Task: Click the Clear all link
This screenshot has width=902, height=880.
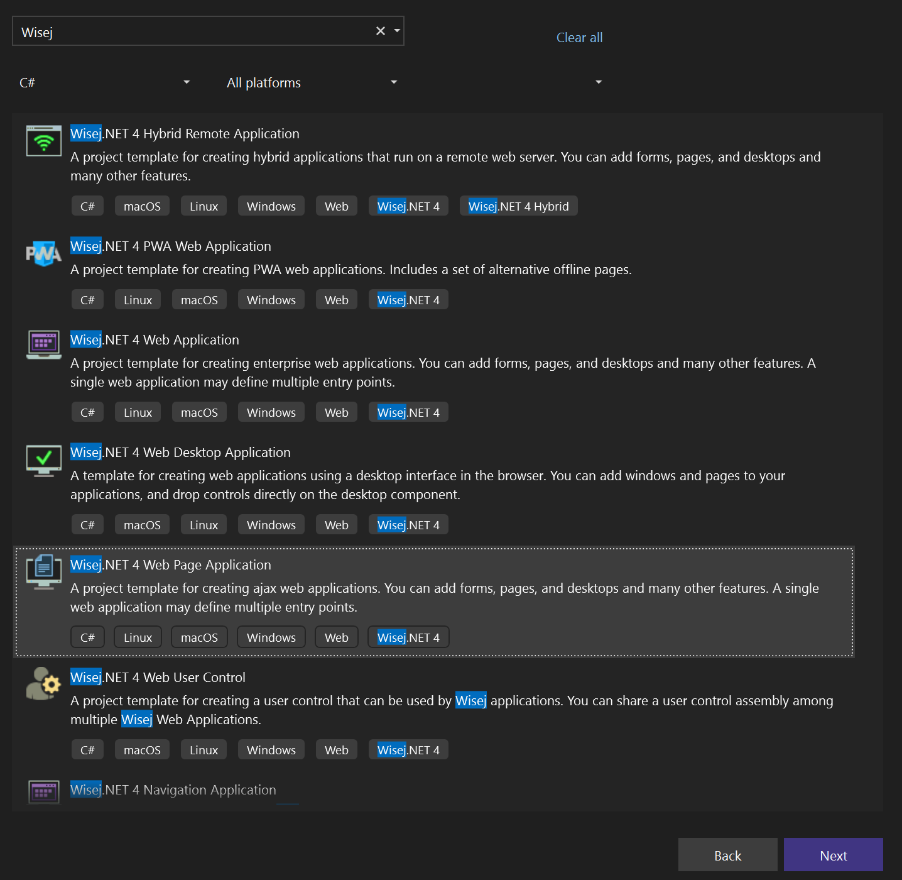Action: tap(579, 38)
